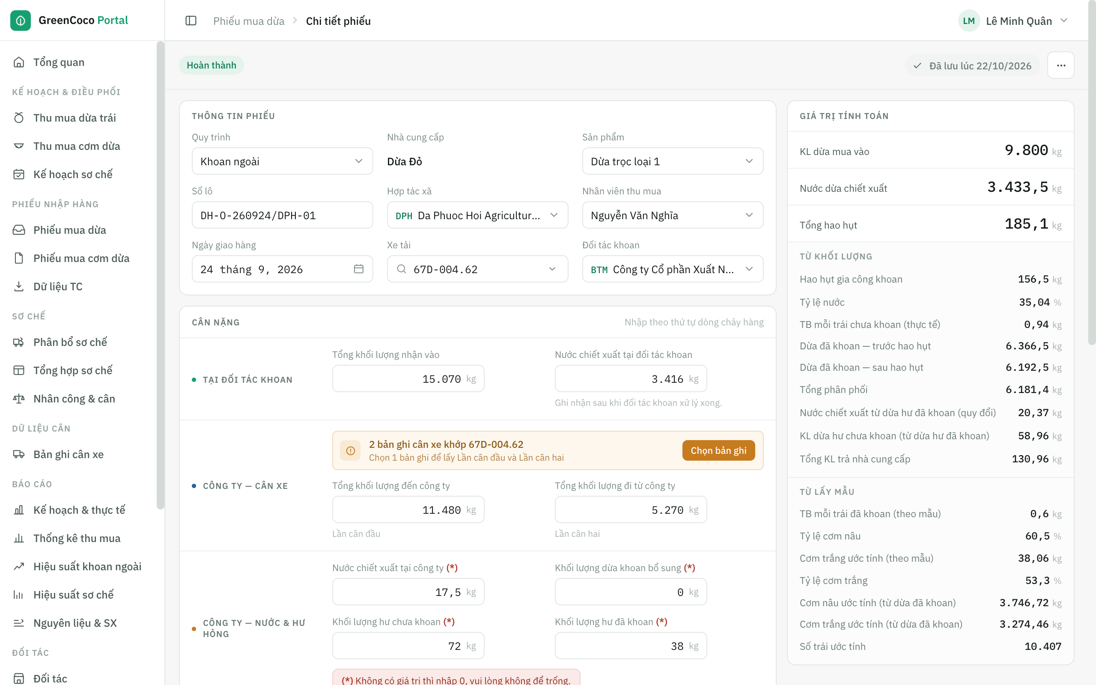
Task: Click the Nhân công & cân scale icon
Action: pos(18,399)
